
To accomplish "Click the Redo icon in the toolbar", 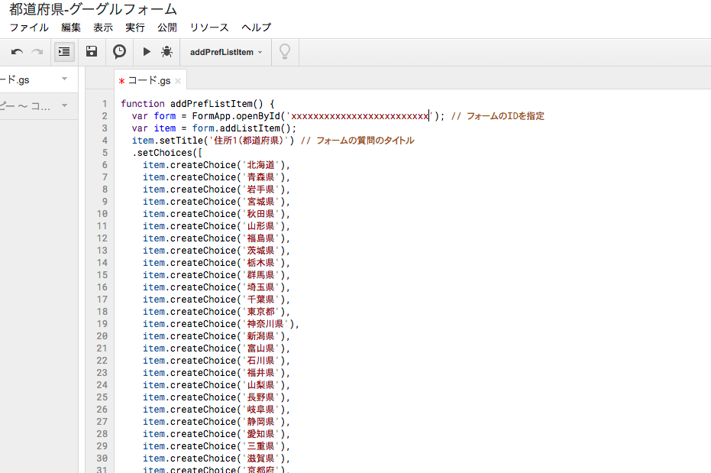I will point(37,52).
